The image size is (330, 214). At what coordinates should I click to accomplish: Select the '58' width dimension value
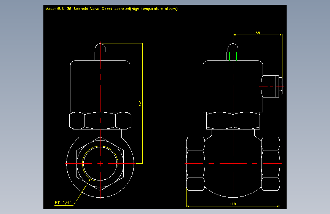coord(258,33)
